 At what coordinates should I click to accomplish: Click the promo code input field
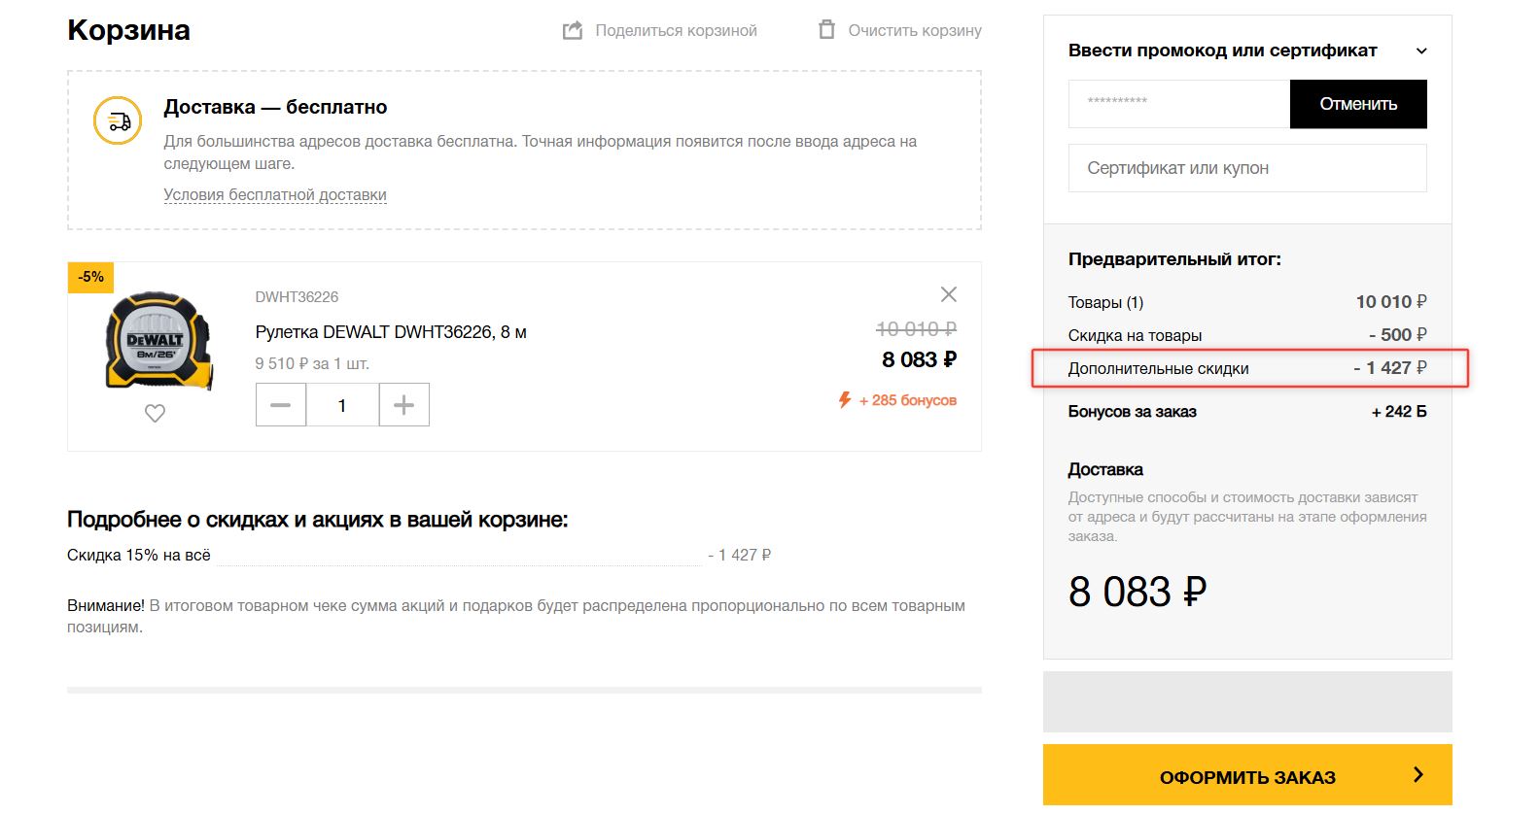(1178, 104)
